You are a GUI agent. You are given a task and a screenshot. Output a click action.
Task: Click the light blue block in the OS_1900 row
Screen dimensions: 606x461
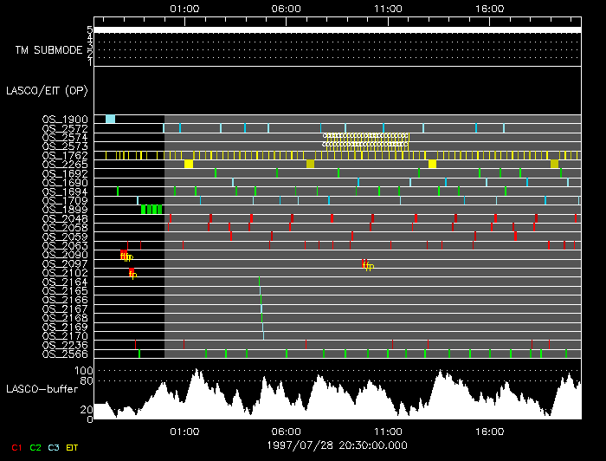(x=110, y=119)
